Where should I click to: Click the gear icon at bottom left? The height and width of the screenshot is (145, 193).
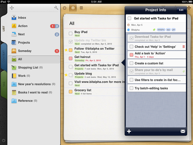(x=4, y=140)
